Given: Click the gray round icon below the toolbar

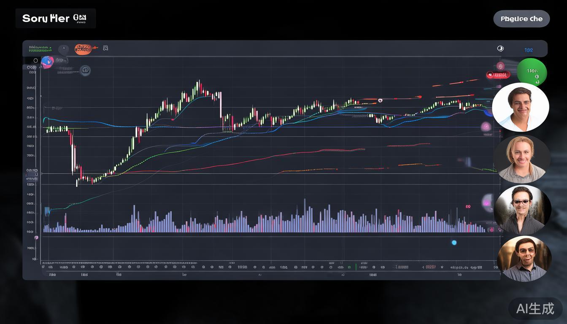Looking at the screenshot, I should 85,70.
